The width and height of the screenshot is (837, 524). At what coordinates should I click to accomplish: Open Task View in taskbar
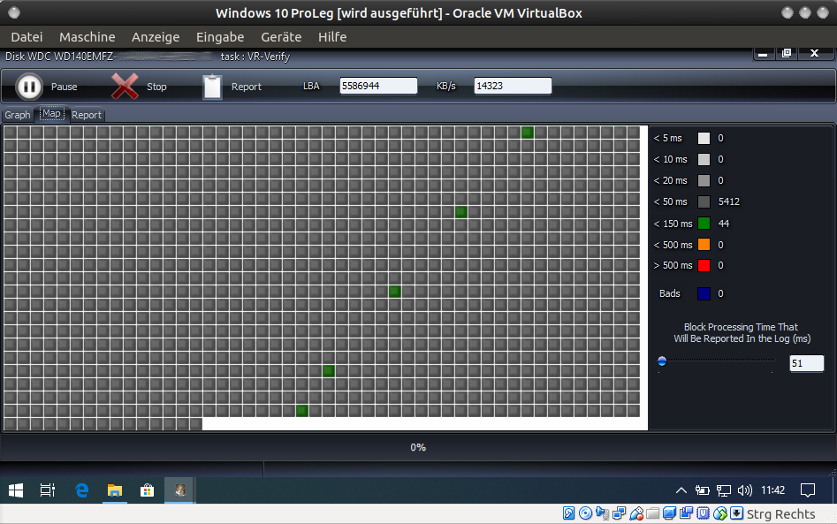(48, 490)
